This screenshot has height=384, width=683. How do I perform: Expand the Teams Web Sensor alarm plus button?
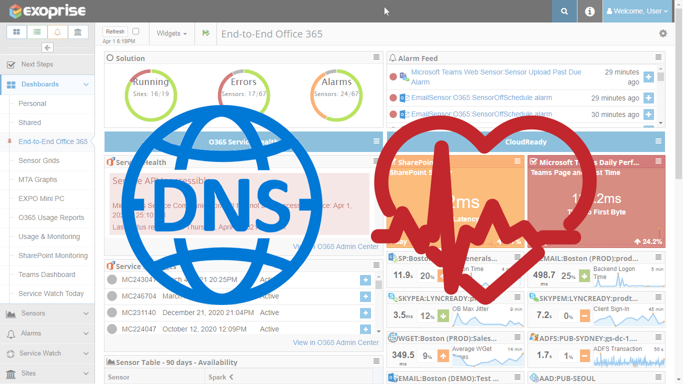click(648, 77)
